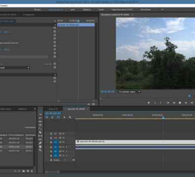Viewport: 195px width, 177px height.
Task: Open the original hb sequence tab in the timeline
Action: 53,109
